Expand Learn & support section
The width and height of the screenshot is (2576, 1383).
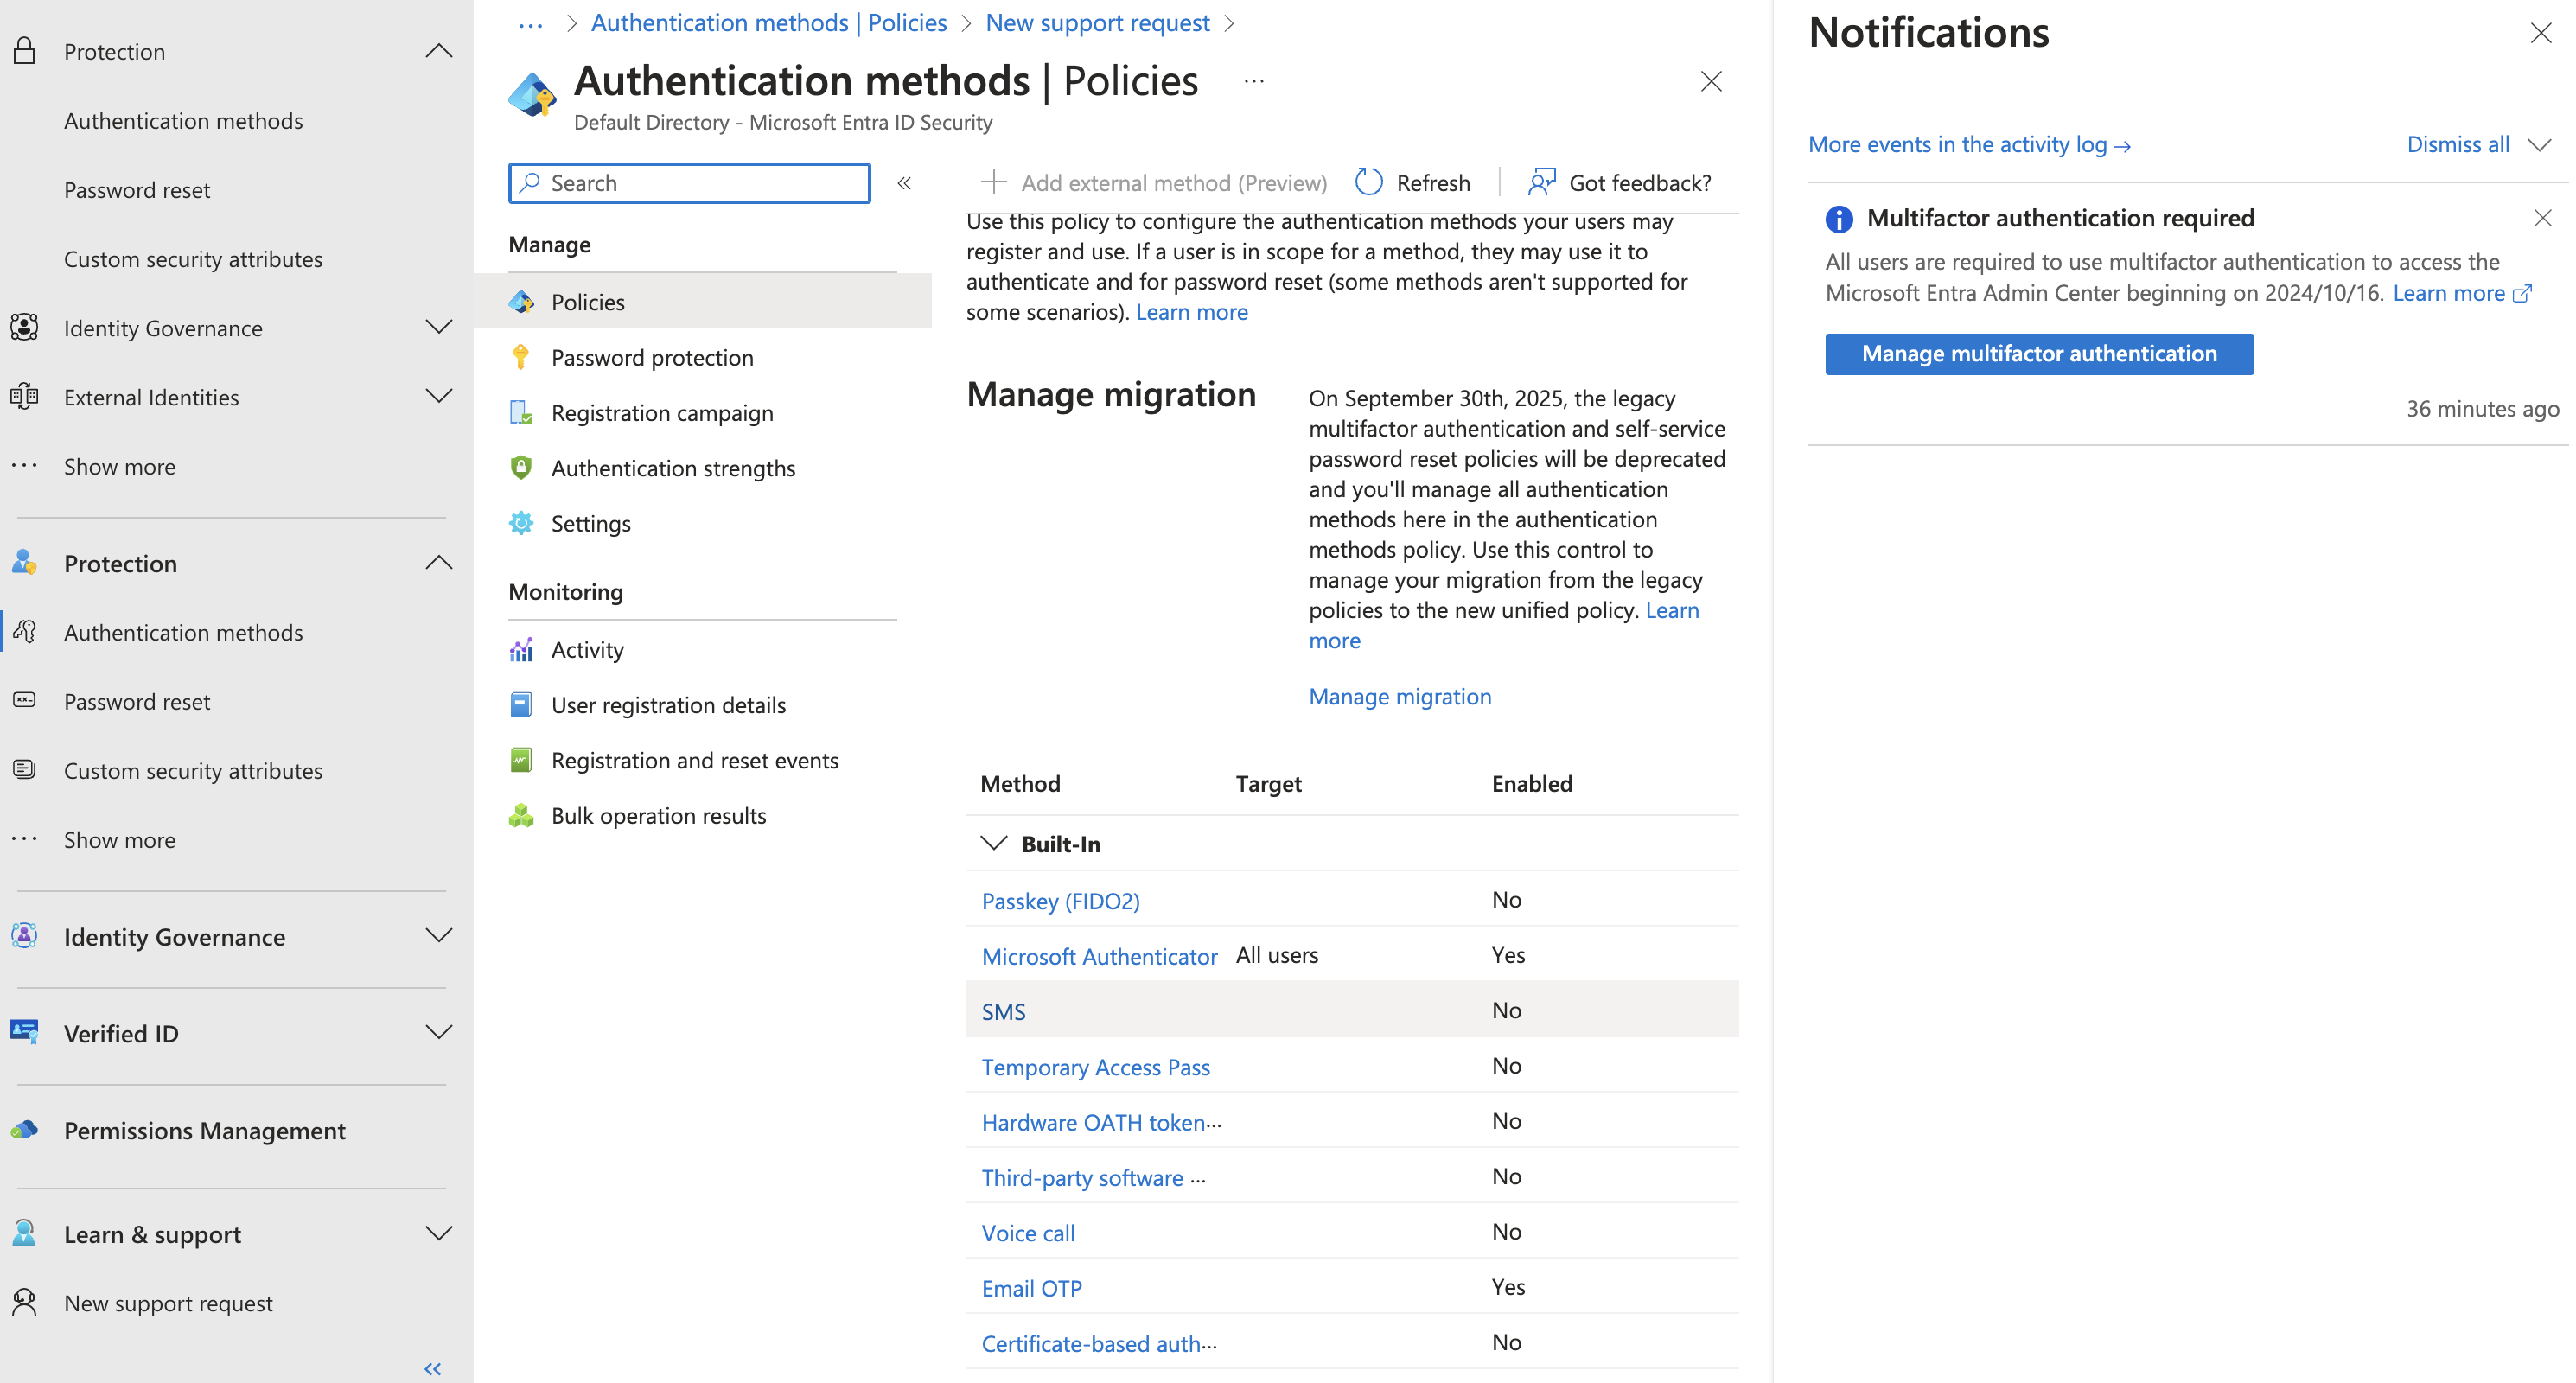pyautogui.click(x=438, y=1233)
